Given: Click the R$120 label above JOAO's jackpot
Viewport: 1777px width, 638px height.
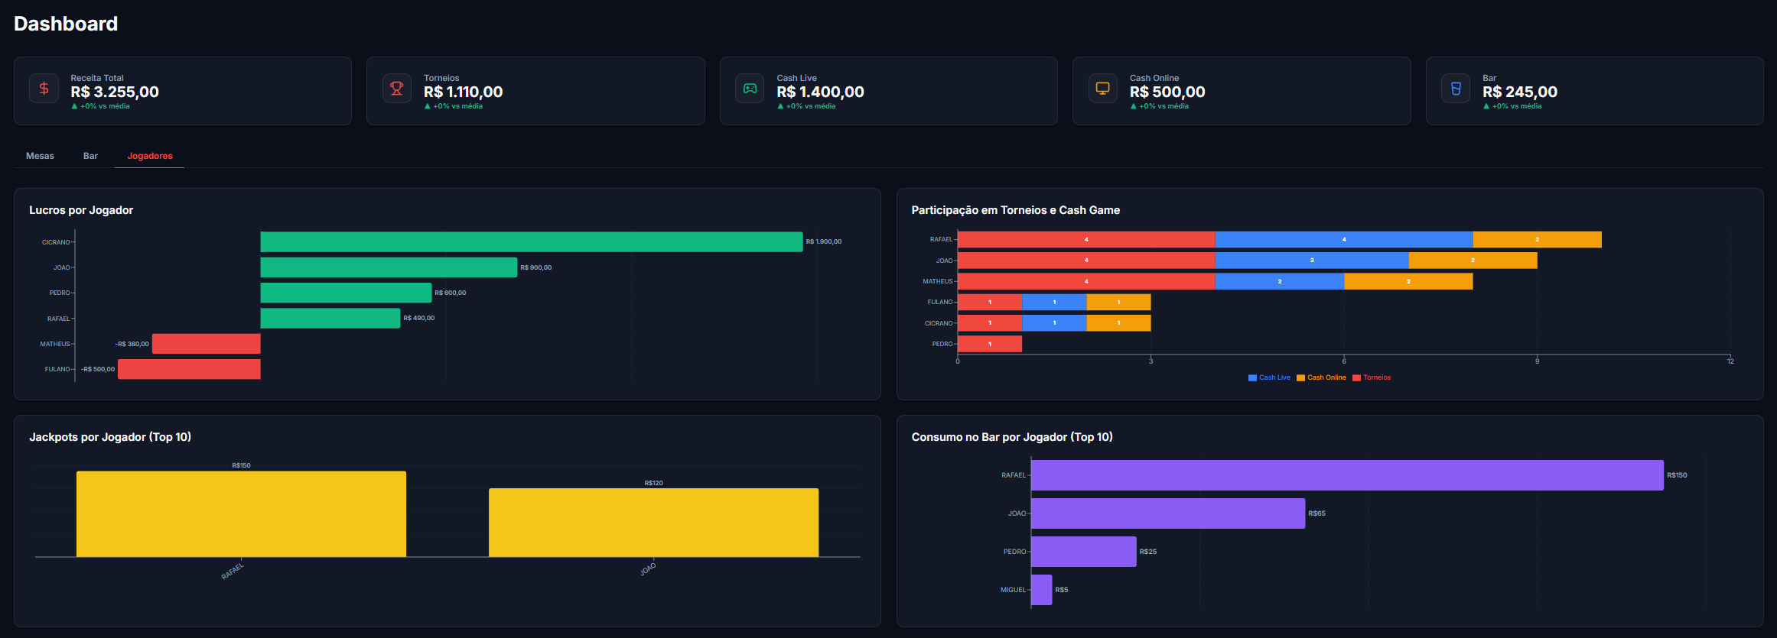Looking at the screenshot, I should (653, 483).
